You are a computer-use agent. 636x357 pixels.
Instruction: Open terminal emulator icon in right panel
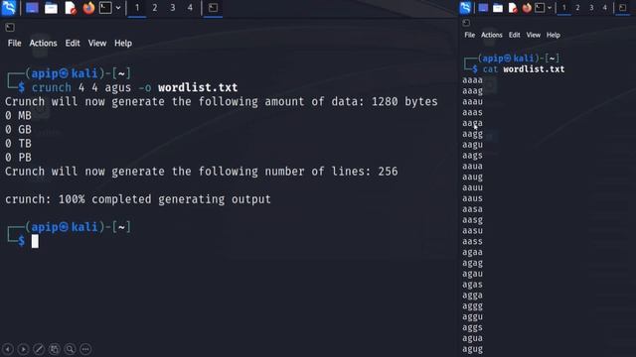540,8
